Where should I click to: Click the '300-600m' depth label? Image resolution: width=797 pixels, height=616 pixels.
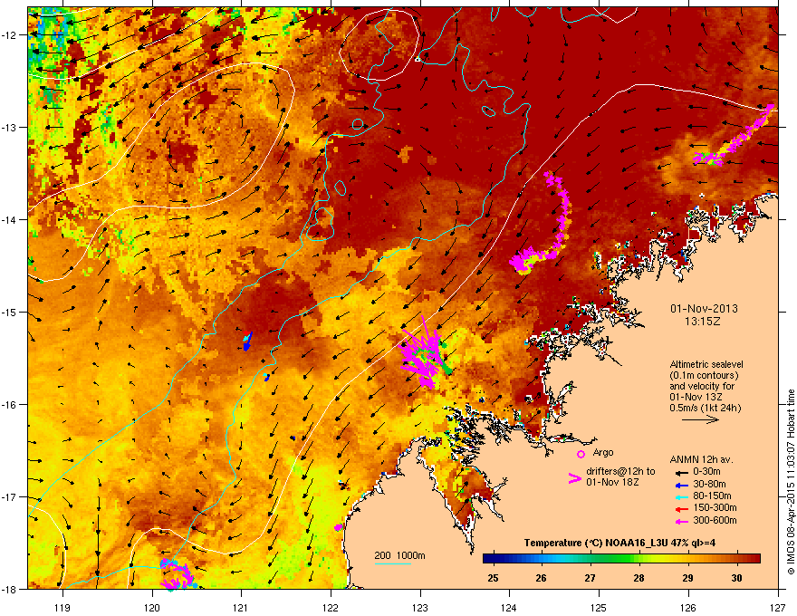pyautogui.click(x=715, y=521)
